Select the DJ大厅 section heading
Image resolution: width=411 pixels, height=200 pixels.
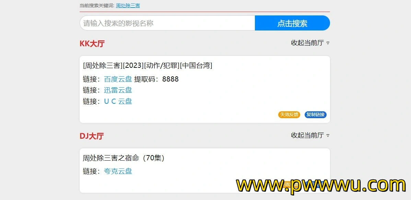pyautogui.click(x=92, y=136)
